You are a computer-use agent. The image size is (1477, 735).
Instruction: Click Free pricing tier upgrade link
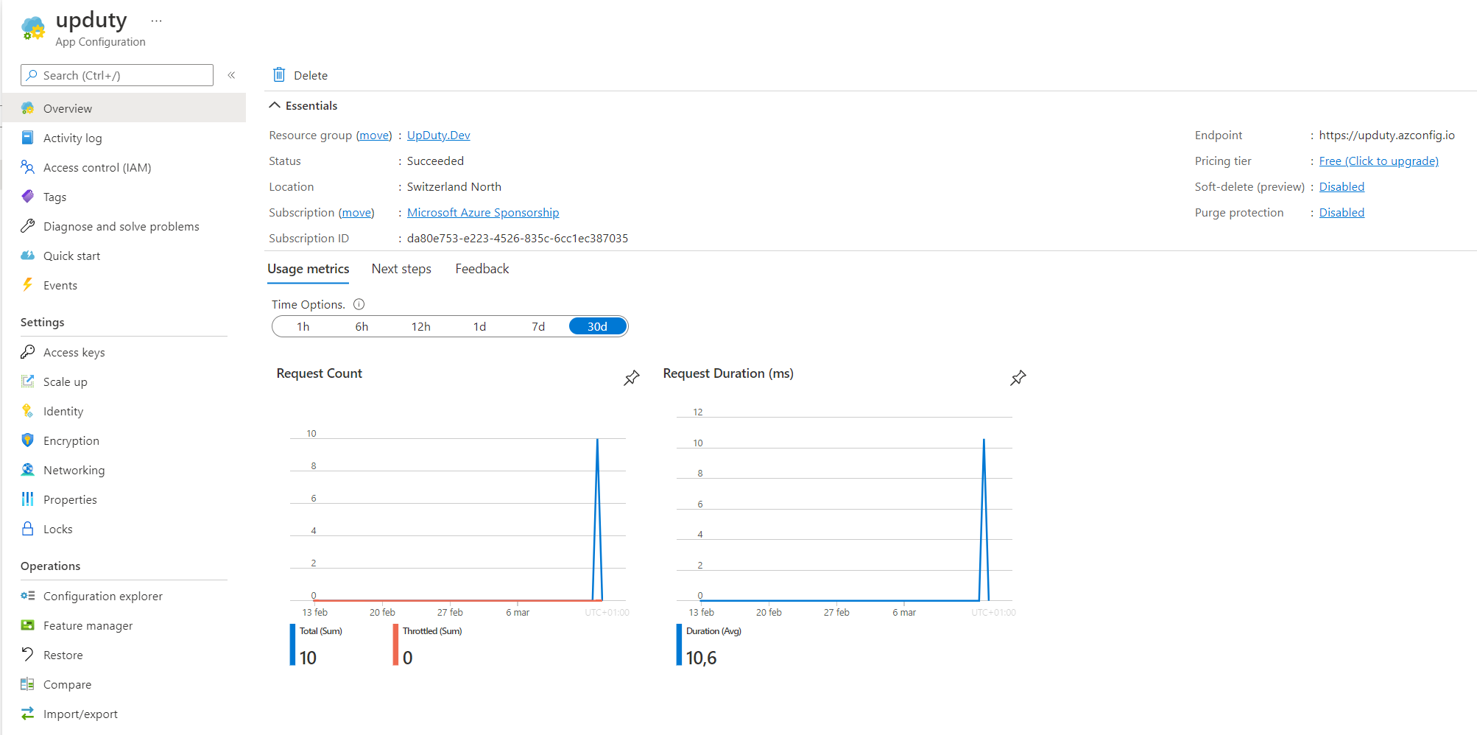point(1378,161)
